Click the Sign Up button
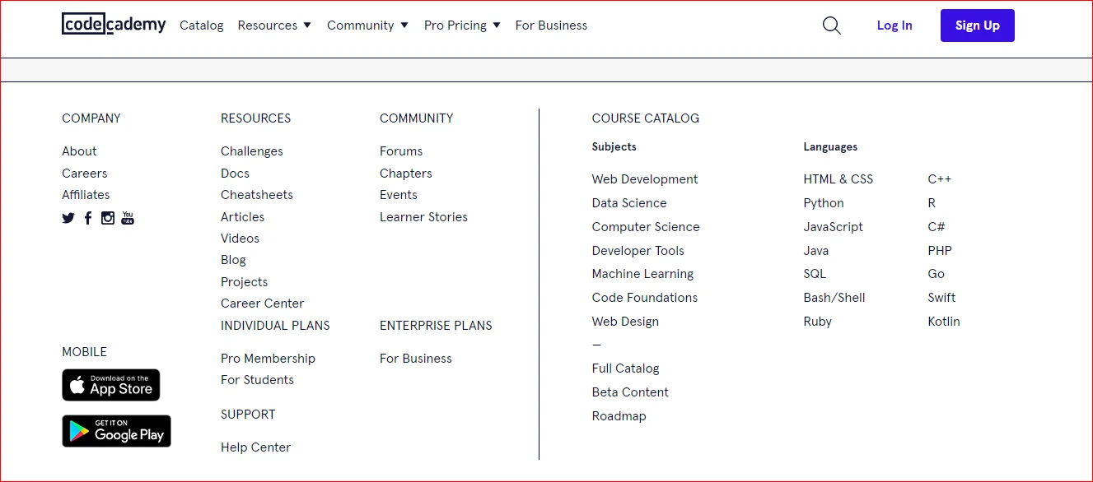 pyautogui.click(x=978, y=25)
